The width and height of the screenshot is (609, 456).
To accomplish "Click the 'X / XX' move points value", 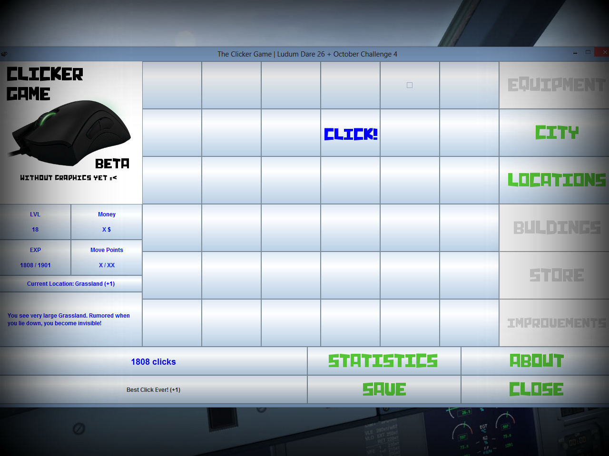I will (107, 265).
